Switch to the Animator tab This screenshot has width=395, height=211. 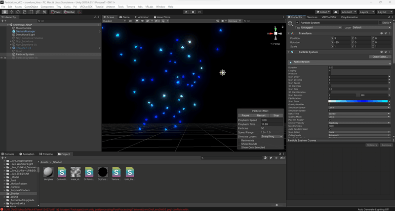pos(142,17)
